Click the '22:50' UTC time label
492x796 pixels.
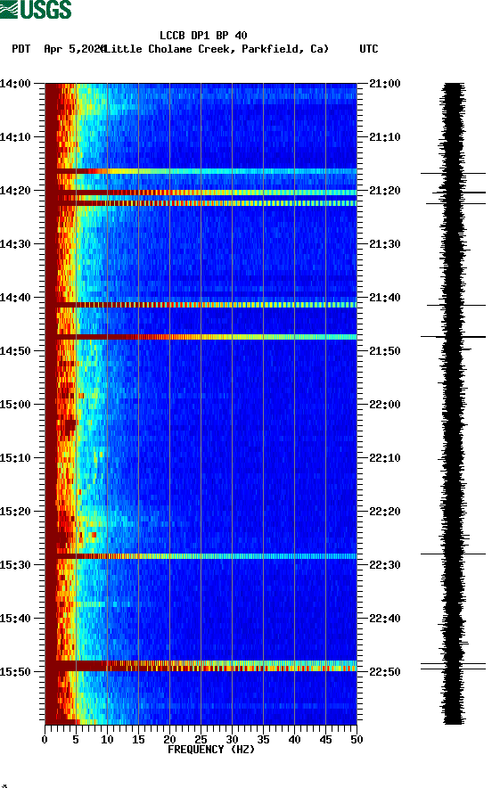[x=385, y=671]
